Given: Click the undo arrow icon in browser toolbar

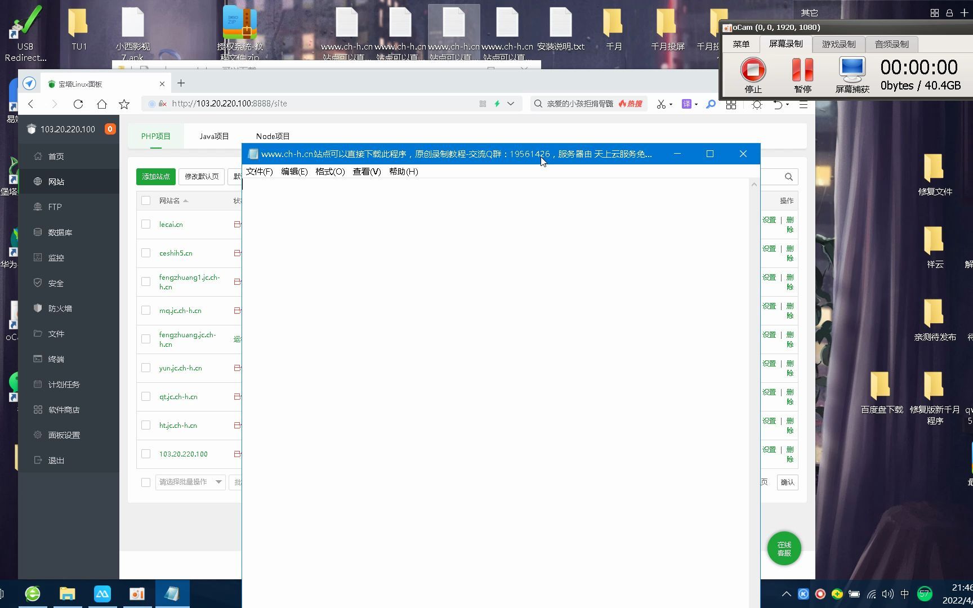Looking at the screenshot, I should [778, 104].
